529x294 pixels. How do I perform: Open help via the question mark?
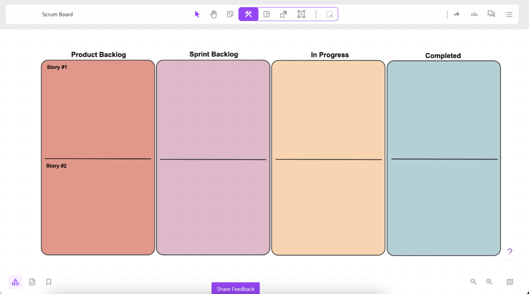[510, 251]
